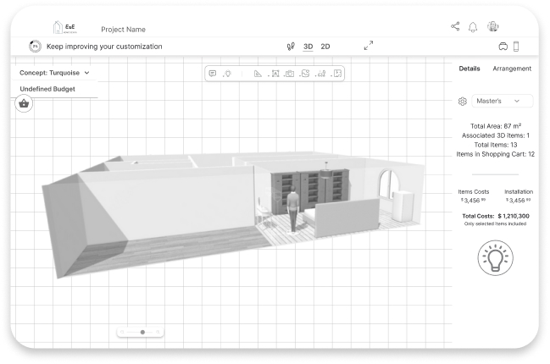Toggle the lighting bulb in toolbar

click(x=227, y=74)
